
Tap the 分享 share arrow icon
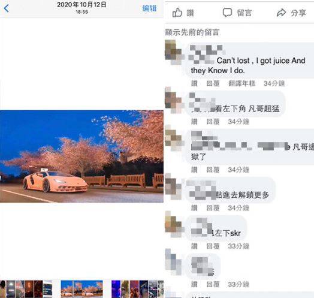pos(281,13)
